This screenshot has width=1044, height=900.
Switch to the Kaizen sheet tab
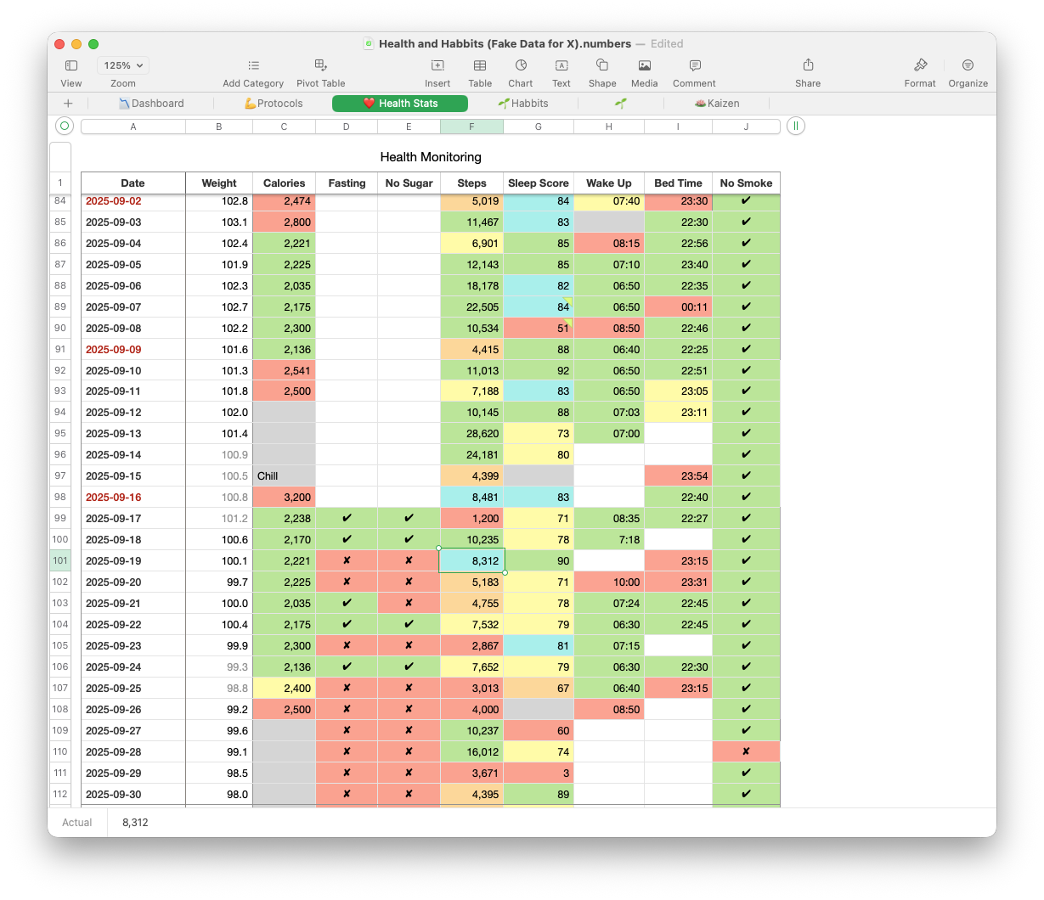click(717, 104)
